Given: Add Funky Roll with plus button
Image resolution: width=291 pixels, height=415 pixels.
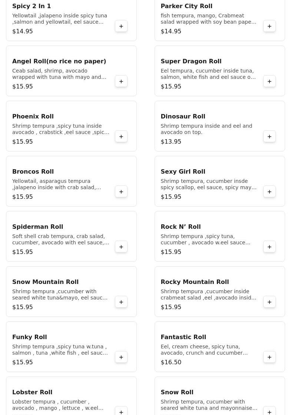Looking at the screenshot, I should pyautogui.click(x=121, y=357).
